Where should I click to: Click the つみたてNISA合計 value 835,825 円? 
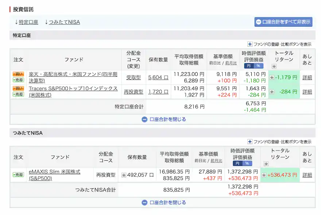click(177, 190)
